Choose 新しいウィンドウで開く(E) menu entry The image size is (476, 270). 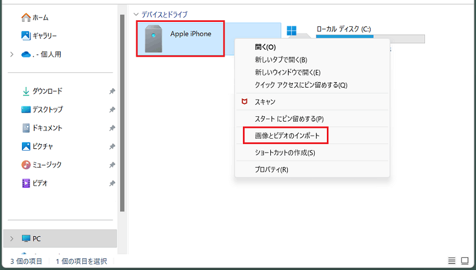312,72
